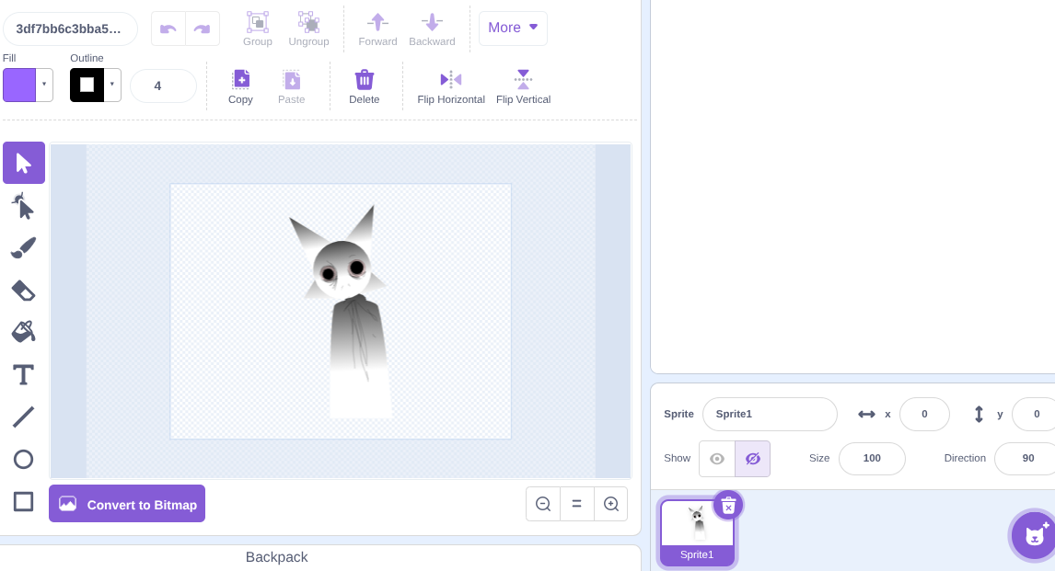This screenshot has width=1055, height=571.
Task: Click the Redo arrow button
Action: click(203, 29)
